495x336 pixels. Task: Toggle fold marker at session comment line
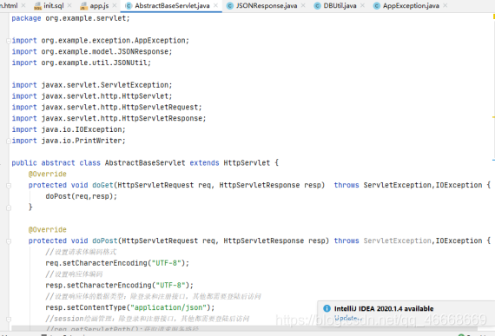tap(9, 319)
